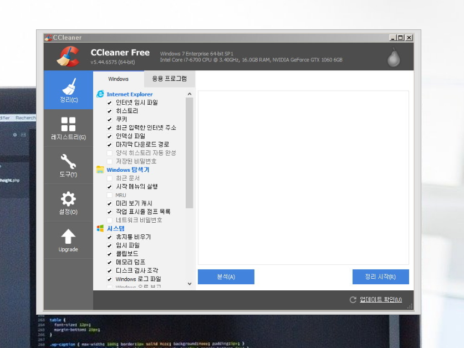Click the CCleaner logo in header
The height and width of the screenshot is (348, 464).
[68, 56]
